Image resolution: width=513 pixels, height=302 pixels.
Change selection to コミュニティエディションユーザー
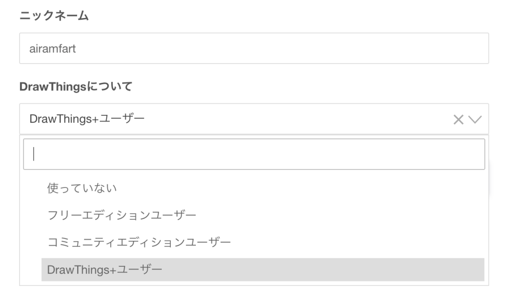point(139,242)
